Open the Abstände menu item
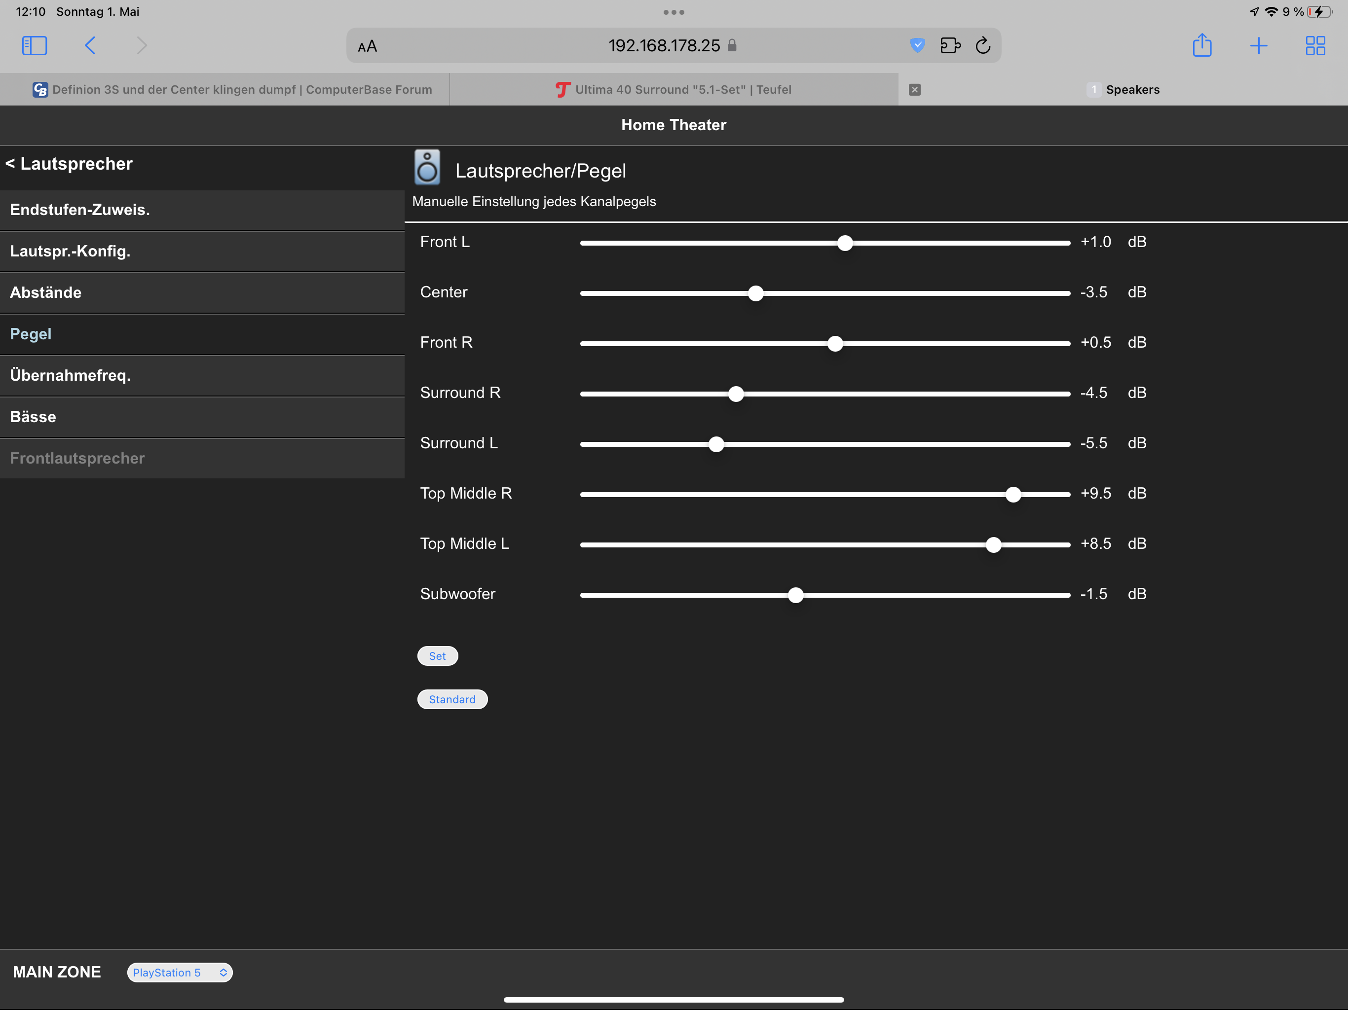 [46, 292]
